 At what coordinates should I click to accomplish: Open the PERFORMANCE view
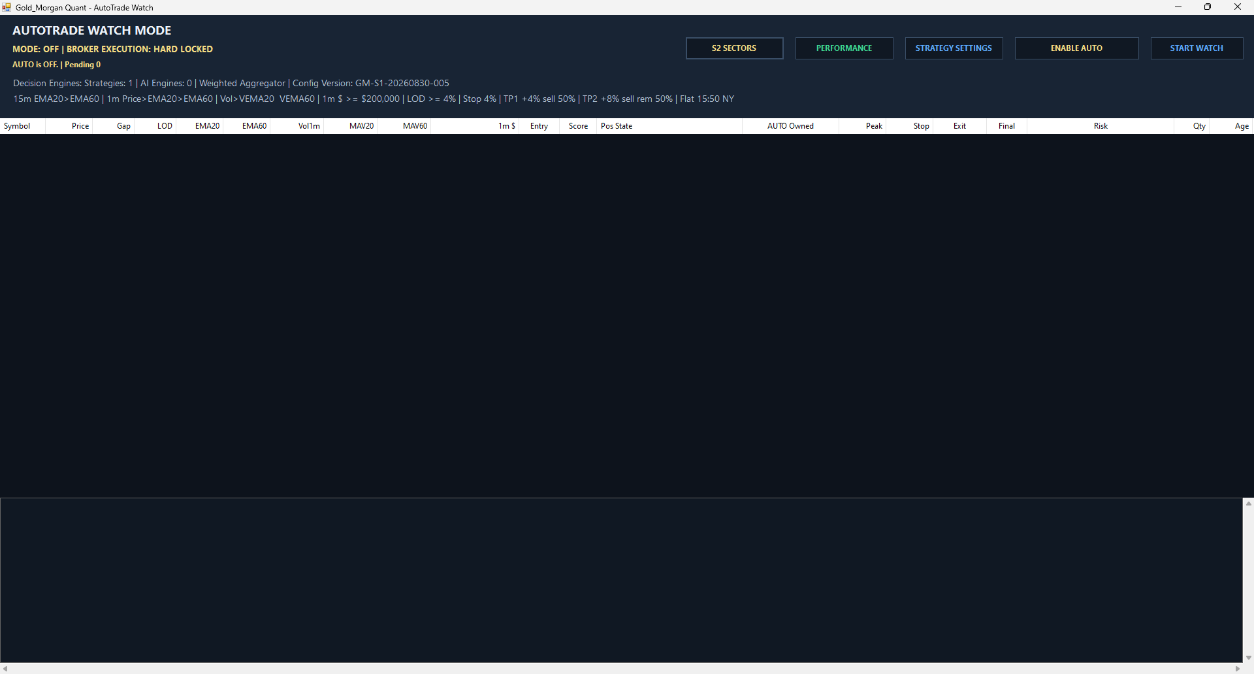click(x=844, y=48)
